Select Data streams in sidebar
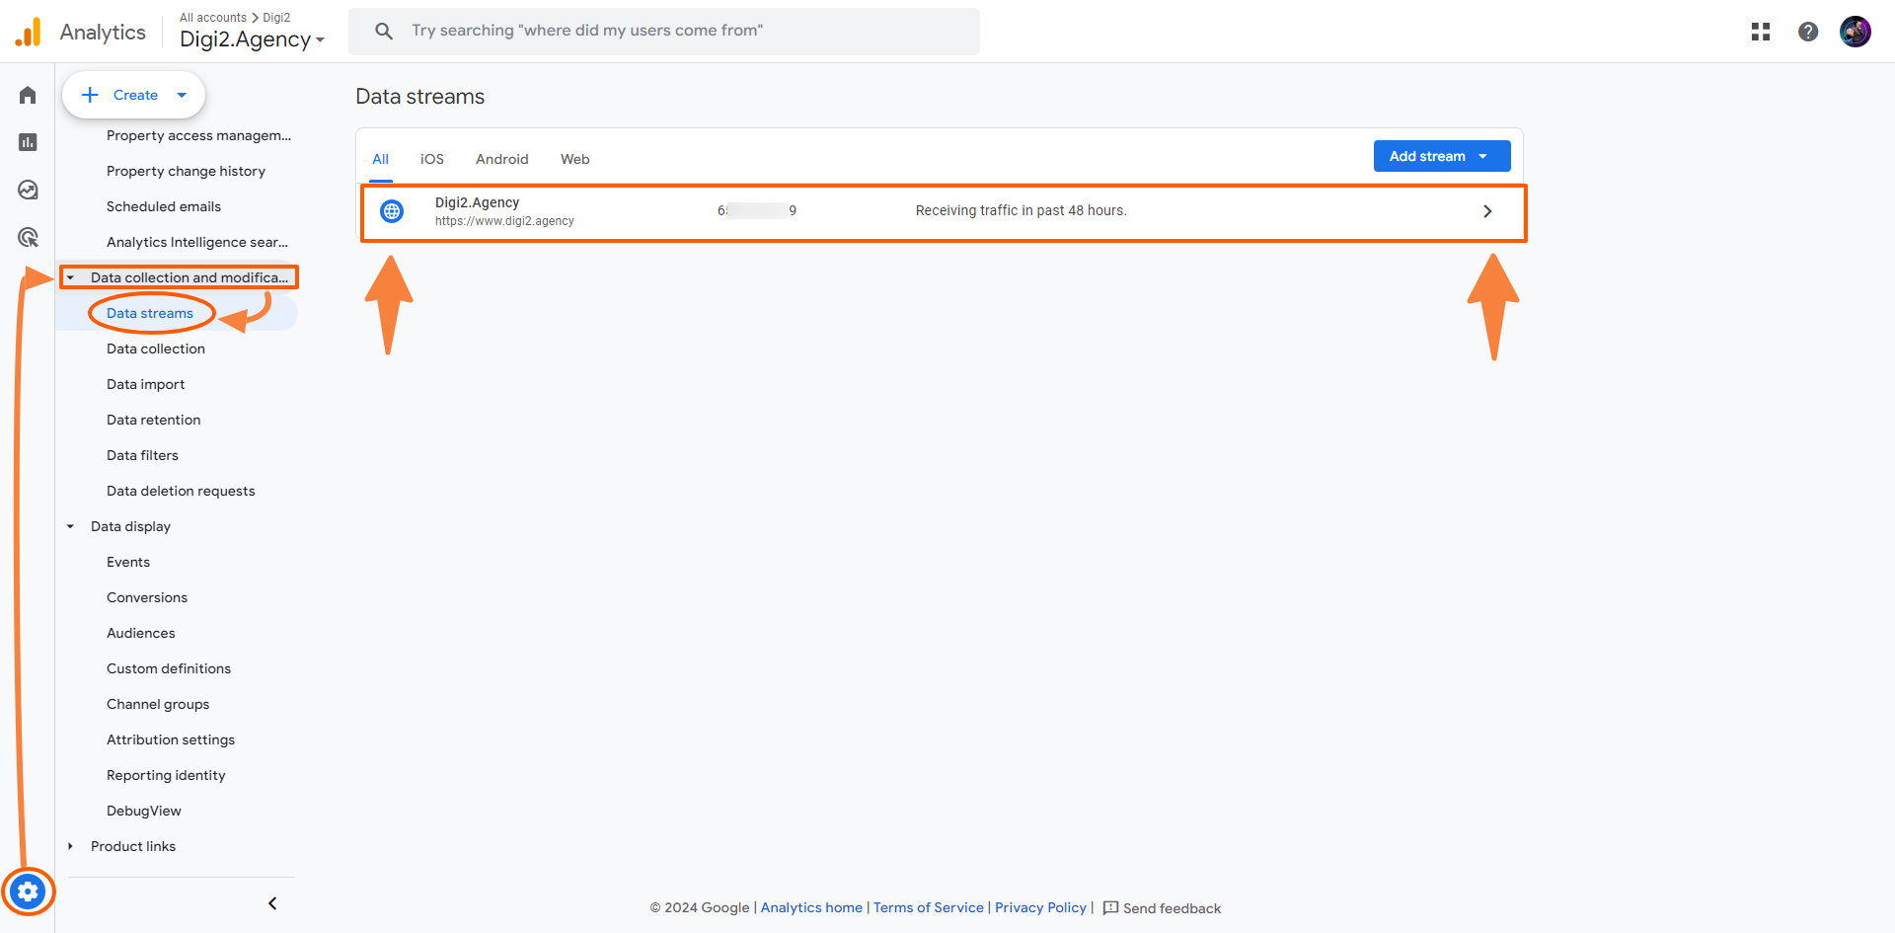The height and width of the screenshot is (933, 1895). [150, 313]
